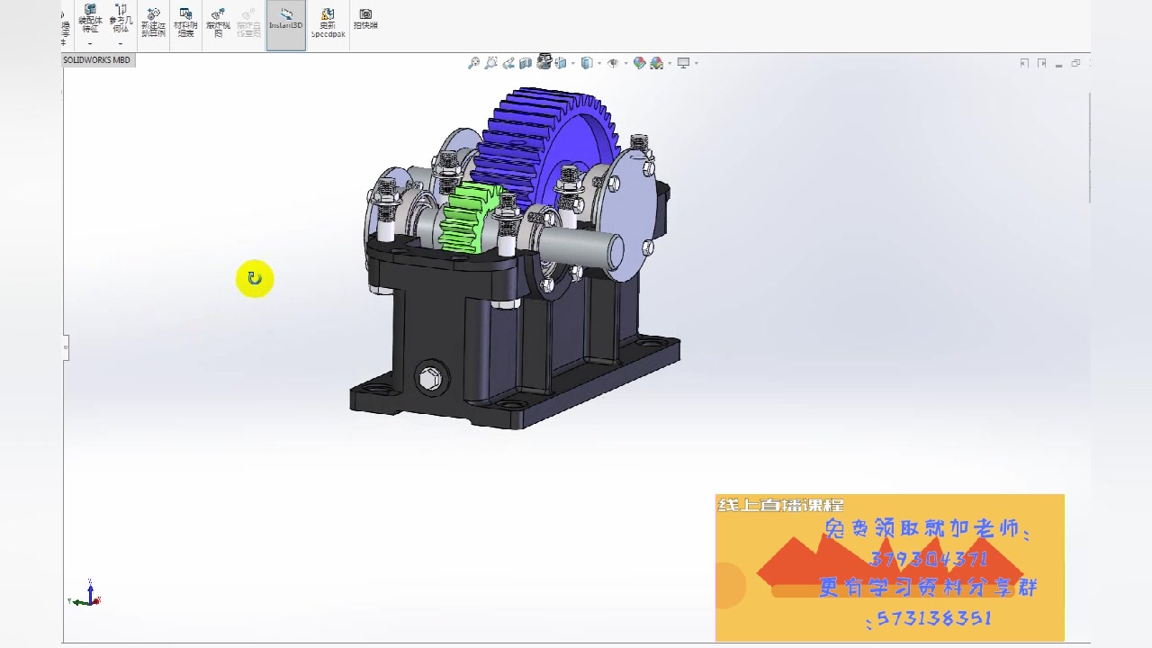1152x648 pixels.
Task: Open the 装配体特征 assembly features tool
Action: [x=90, y=19]
